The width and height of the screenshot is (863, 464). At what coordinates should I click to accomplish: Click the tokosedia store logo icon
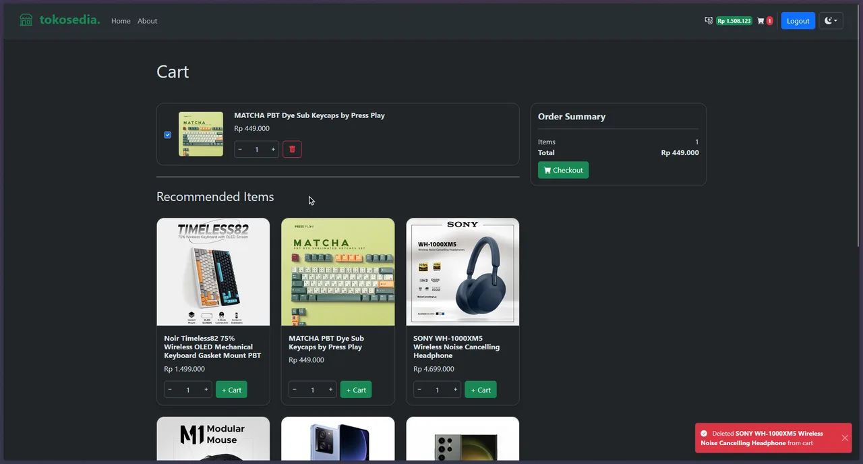tap(26, 20)
